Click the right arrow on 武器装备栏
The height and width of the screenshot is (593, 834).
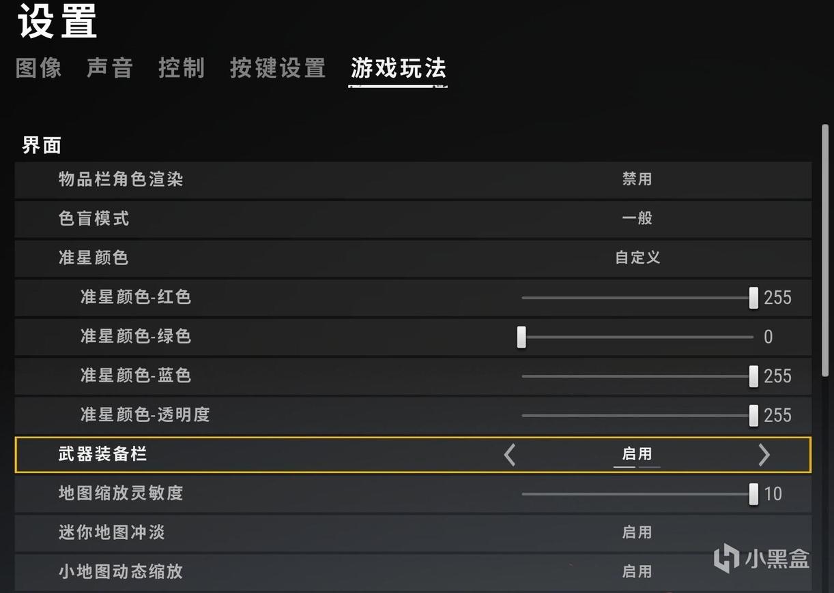[764, 455]
